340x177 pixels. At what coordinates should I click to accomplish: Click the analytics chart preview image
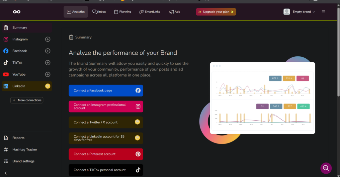click(x=262, y=98)
